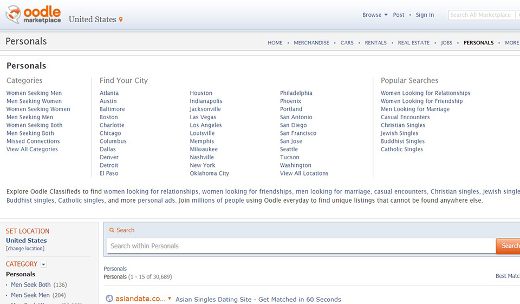Click 'casual encounters' link in description paragraph
The image size is (520, 304).
[x=401, y=191]
